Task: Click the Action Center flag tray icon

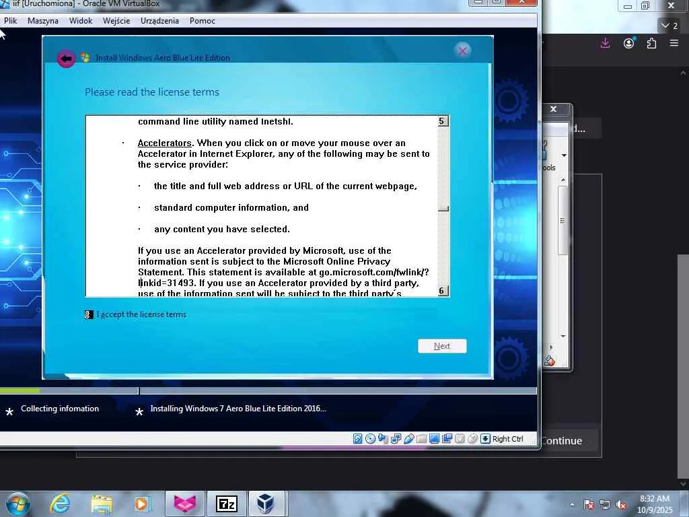Action: (589, 505)
